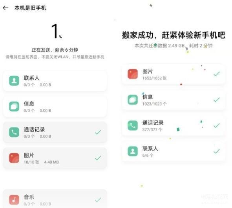
Task: Tap the 通话记录 phone icon in the success list
Action: coord(133,126)
